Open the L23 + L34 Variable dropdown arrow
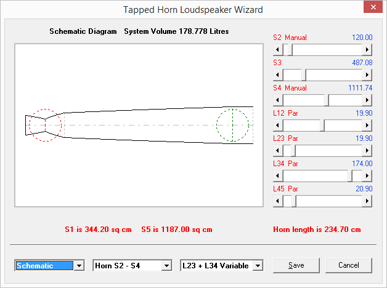The image size is (387, 288). pos(258,266)
